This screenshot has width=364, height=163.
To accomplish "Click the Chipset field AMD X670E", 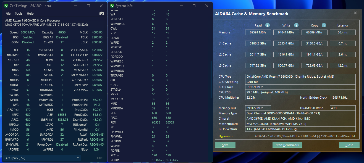I will pos(300,119).
